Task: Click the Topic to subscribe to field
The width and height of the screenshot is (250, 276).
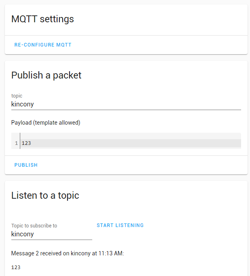Action: click(x=51, y=234)
